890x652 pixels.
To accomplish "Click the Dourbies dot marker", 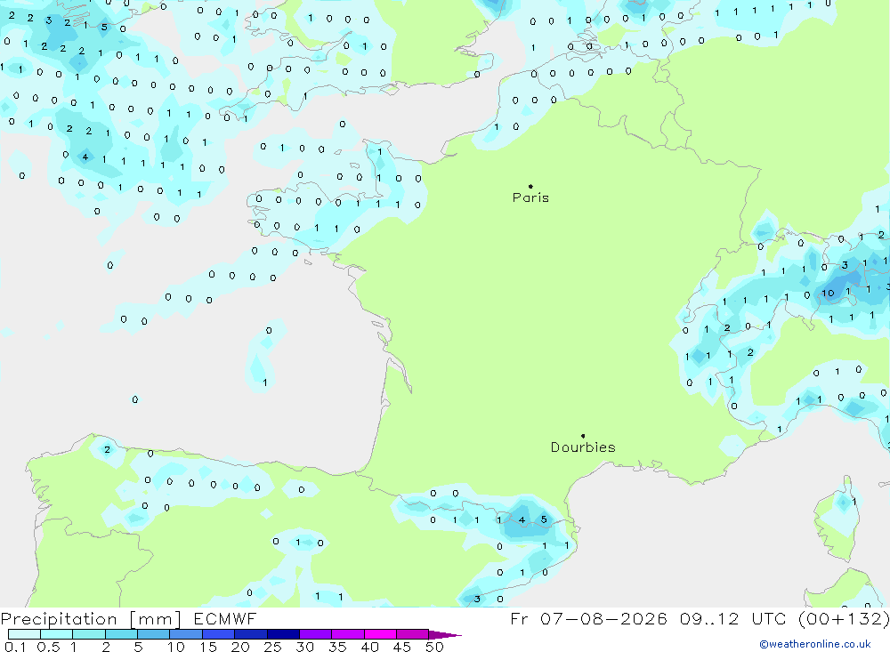I will pyautogui.click(x=583, y=436).
